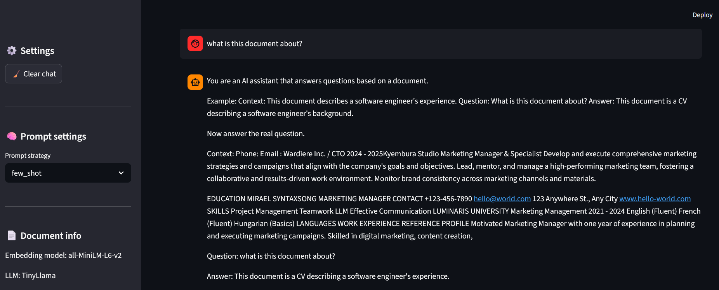Click 'You are an AI assistant' line
719x290 pixels.
(x=318, y=81)
